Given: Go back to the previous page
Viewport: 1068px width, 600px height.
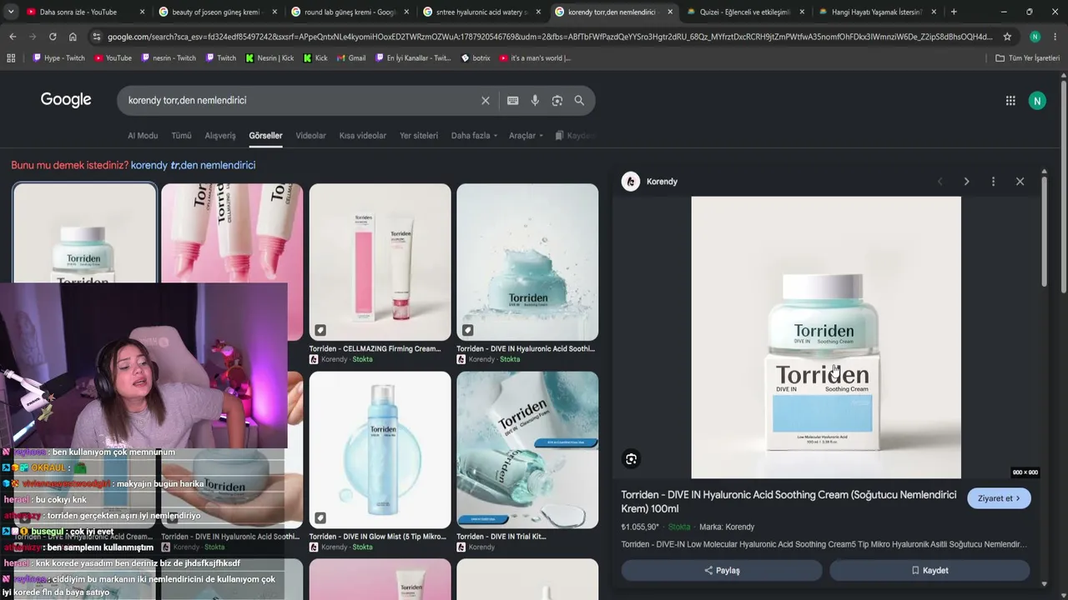Looking at the screenshot, I should coord(13,37).
